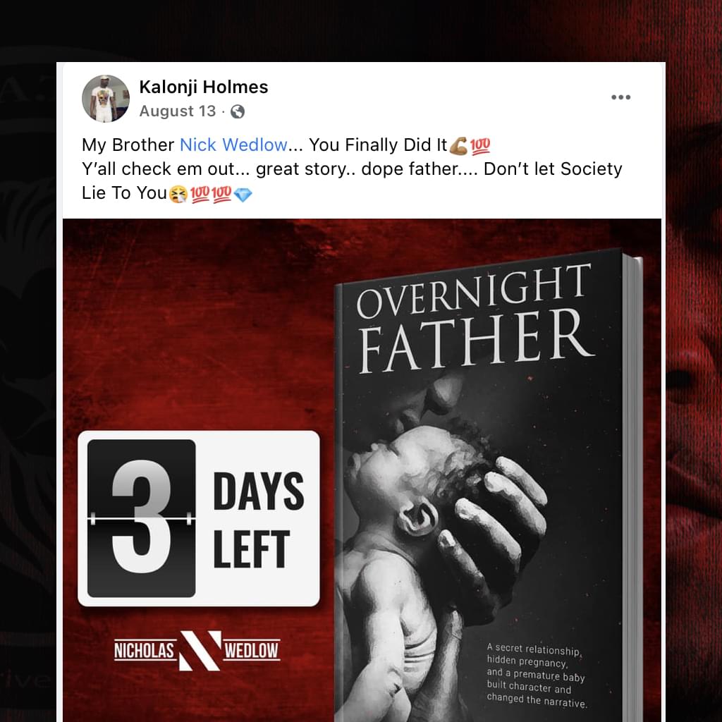722x722 pixels.
Task: Click the blue diamond emoji
Action: point(243,195)
